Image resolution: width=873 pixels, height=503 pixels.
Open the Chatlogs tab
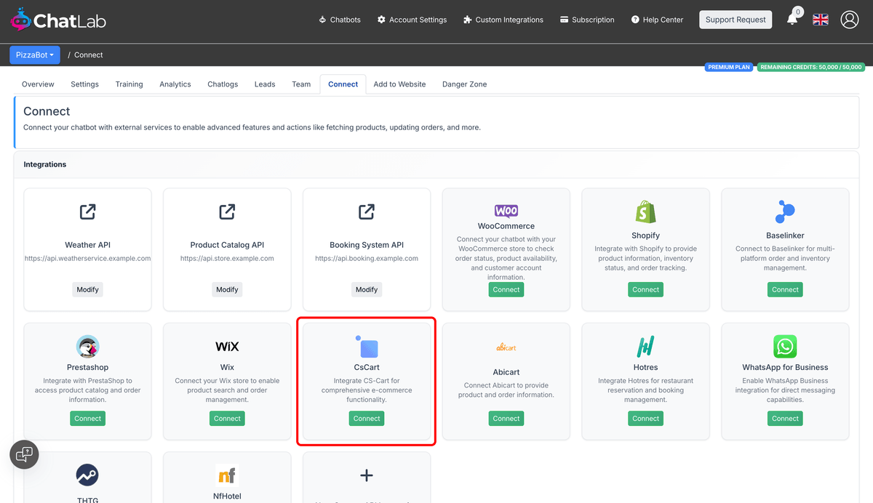[x=222, y=84]
